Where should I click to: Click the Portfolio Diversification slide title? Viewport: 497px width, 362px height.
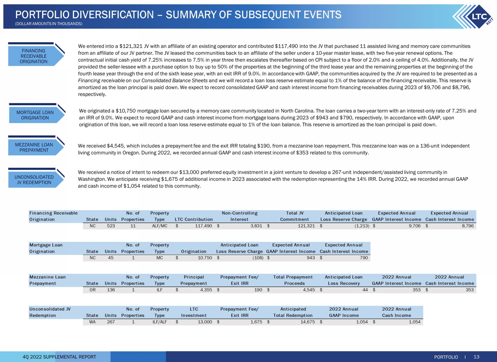178,15
